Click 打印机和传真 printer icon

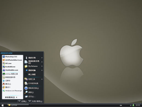(x=26, y=83)
